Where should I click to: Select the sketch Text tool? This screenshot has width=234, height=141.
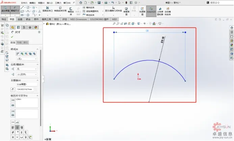(40, 11)
